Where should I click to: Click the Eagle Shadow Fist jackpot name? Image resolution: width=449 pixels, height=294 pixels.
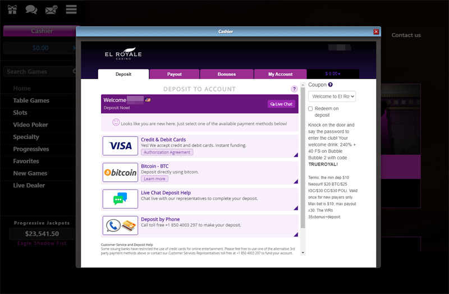[42, 244]
